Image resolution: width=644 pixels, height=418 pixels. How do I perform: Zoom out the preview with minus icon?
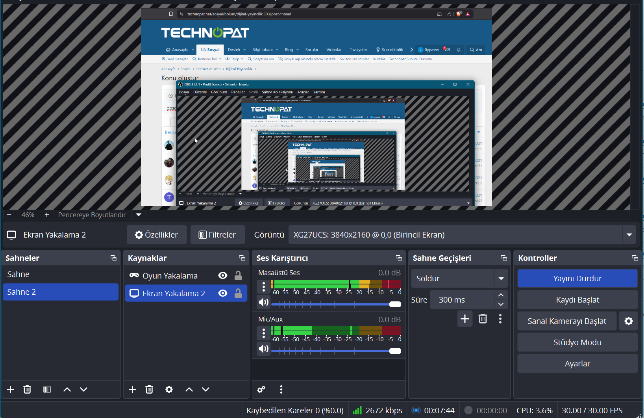coord(9,215)
